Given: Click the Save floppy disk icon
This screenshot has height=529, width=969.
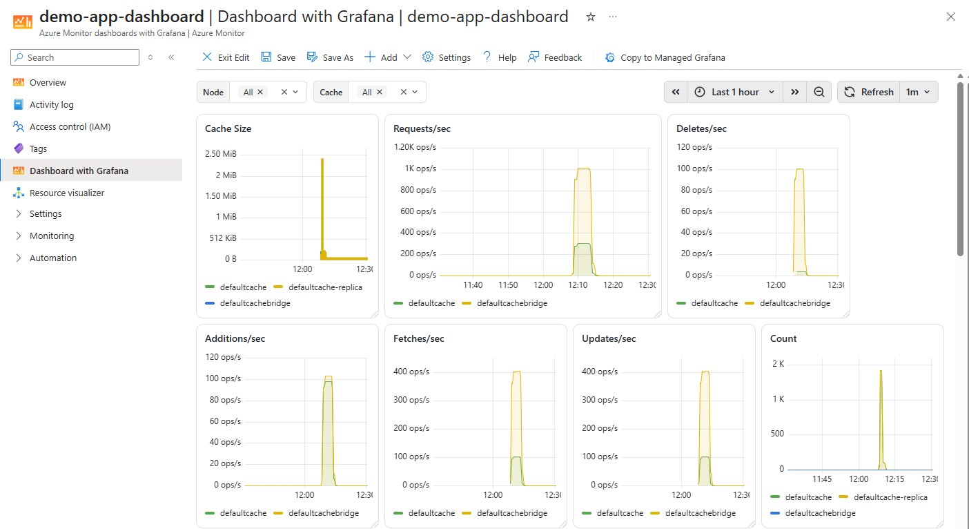Looking at the screenshot, I should pos(266,57).
